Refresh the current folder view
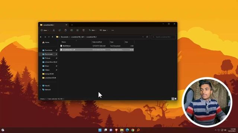This screenshot has width=238, height=133. (147, 37)
